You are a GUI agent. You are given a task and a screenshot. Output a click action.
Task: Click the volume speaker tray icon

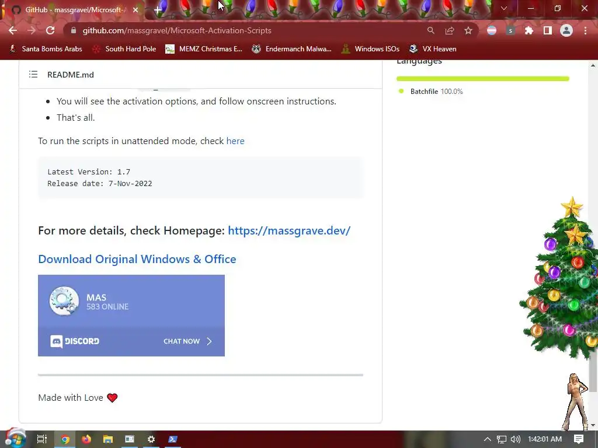tap(516, 439)
